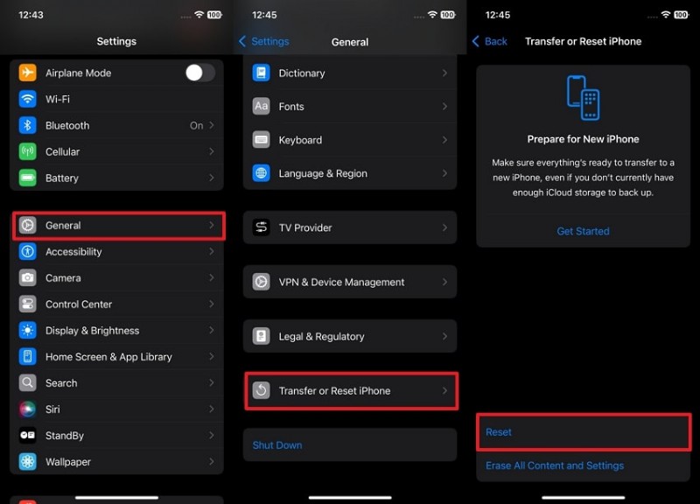Tap the Settings screen title
This screenshot has width=700, height=504.
point(116,41)
